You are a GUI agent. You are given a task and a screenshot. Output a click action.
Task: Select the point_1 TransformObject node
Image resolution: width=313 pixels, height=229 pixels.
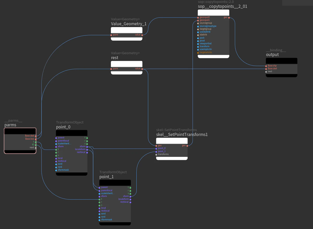(x=115, y=202)
